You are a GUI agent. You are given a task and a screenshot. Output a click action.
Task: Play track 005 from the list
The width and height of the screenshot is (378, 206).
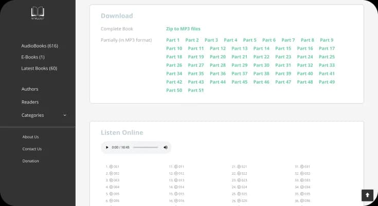pyautogui.click(x=115, y=194)
